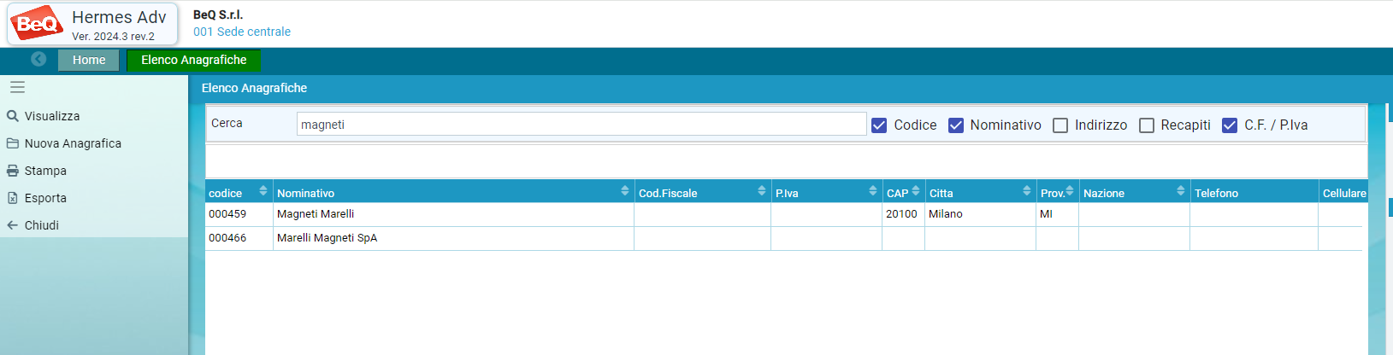Screen dimensions: 1393x355
Task: Open Nuova Anagrafica in the sidebar
Action: (73, 143)
